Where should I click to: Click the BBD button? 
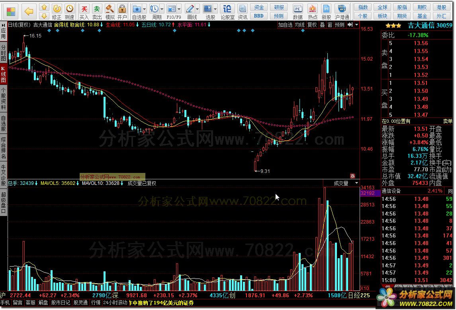[259, 16]
